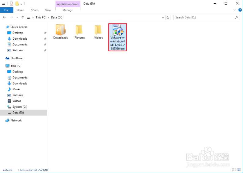This screenshot has height=173, width=243.
Task: Click Data (D:) in the address breadcrumb
Action: click(x=57, y=17)
